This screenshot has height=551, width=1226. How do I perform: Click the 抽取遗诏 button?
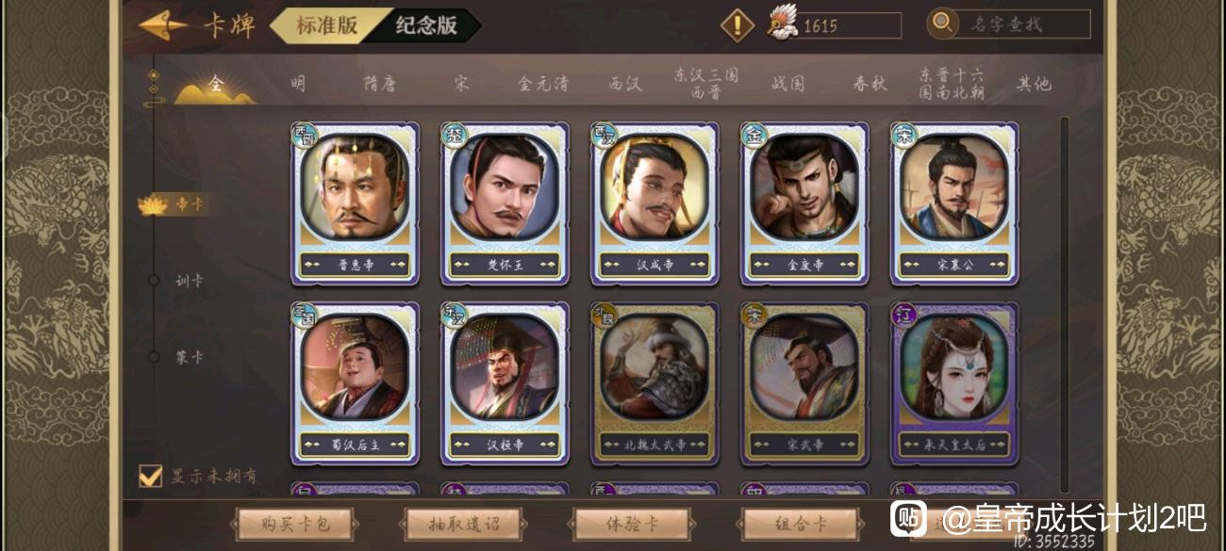coord(464,524)
